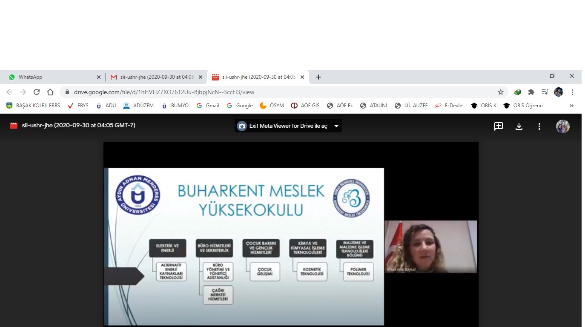This screenshot has width=585, height=327.
Task: Click the Add comment icon in Drive
Action: tap(498, 126)
